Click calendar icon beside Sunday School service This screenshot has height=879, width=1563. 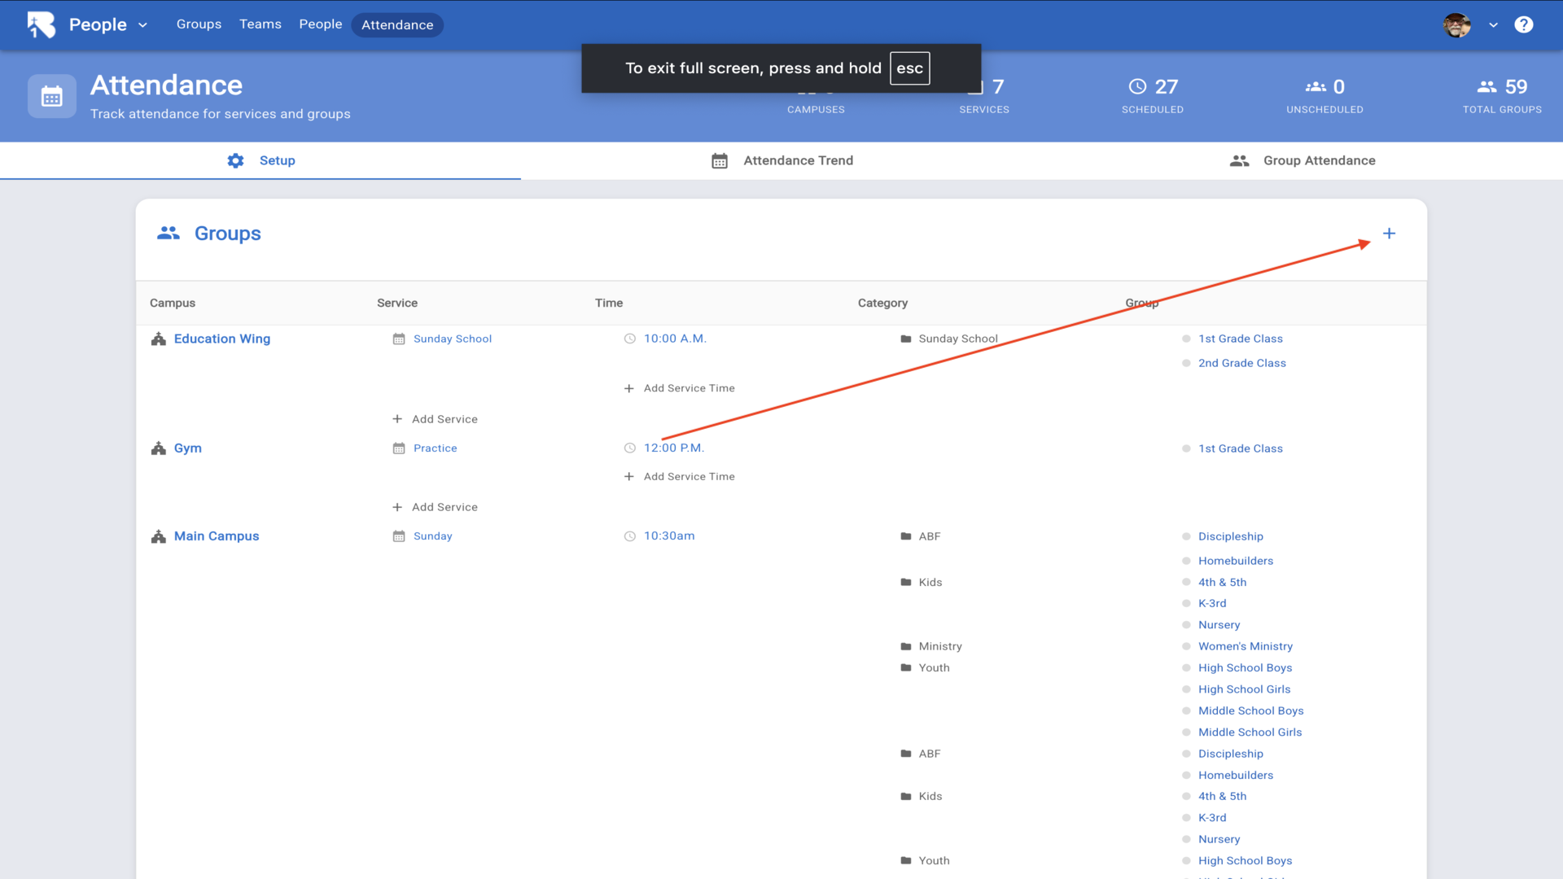pyautogui.click(x=399, y=339)
